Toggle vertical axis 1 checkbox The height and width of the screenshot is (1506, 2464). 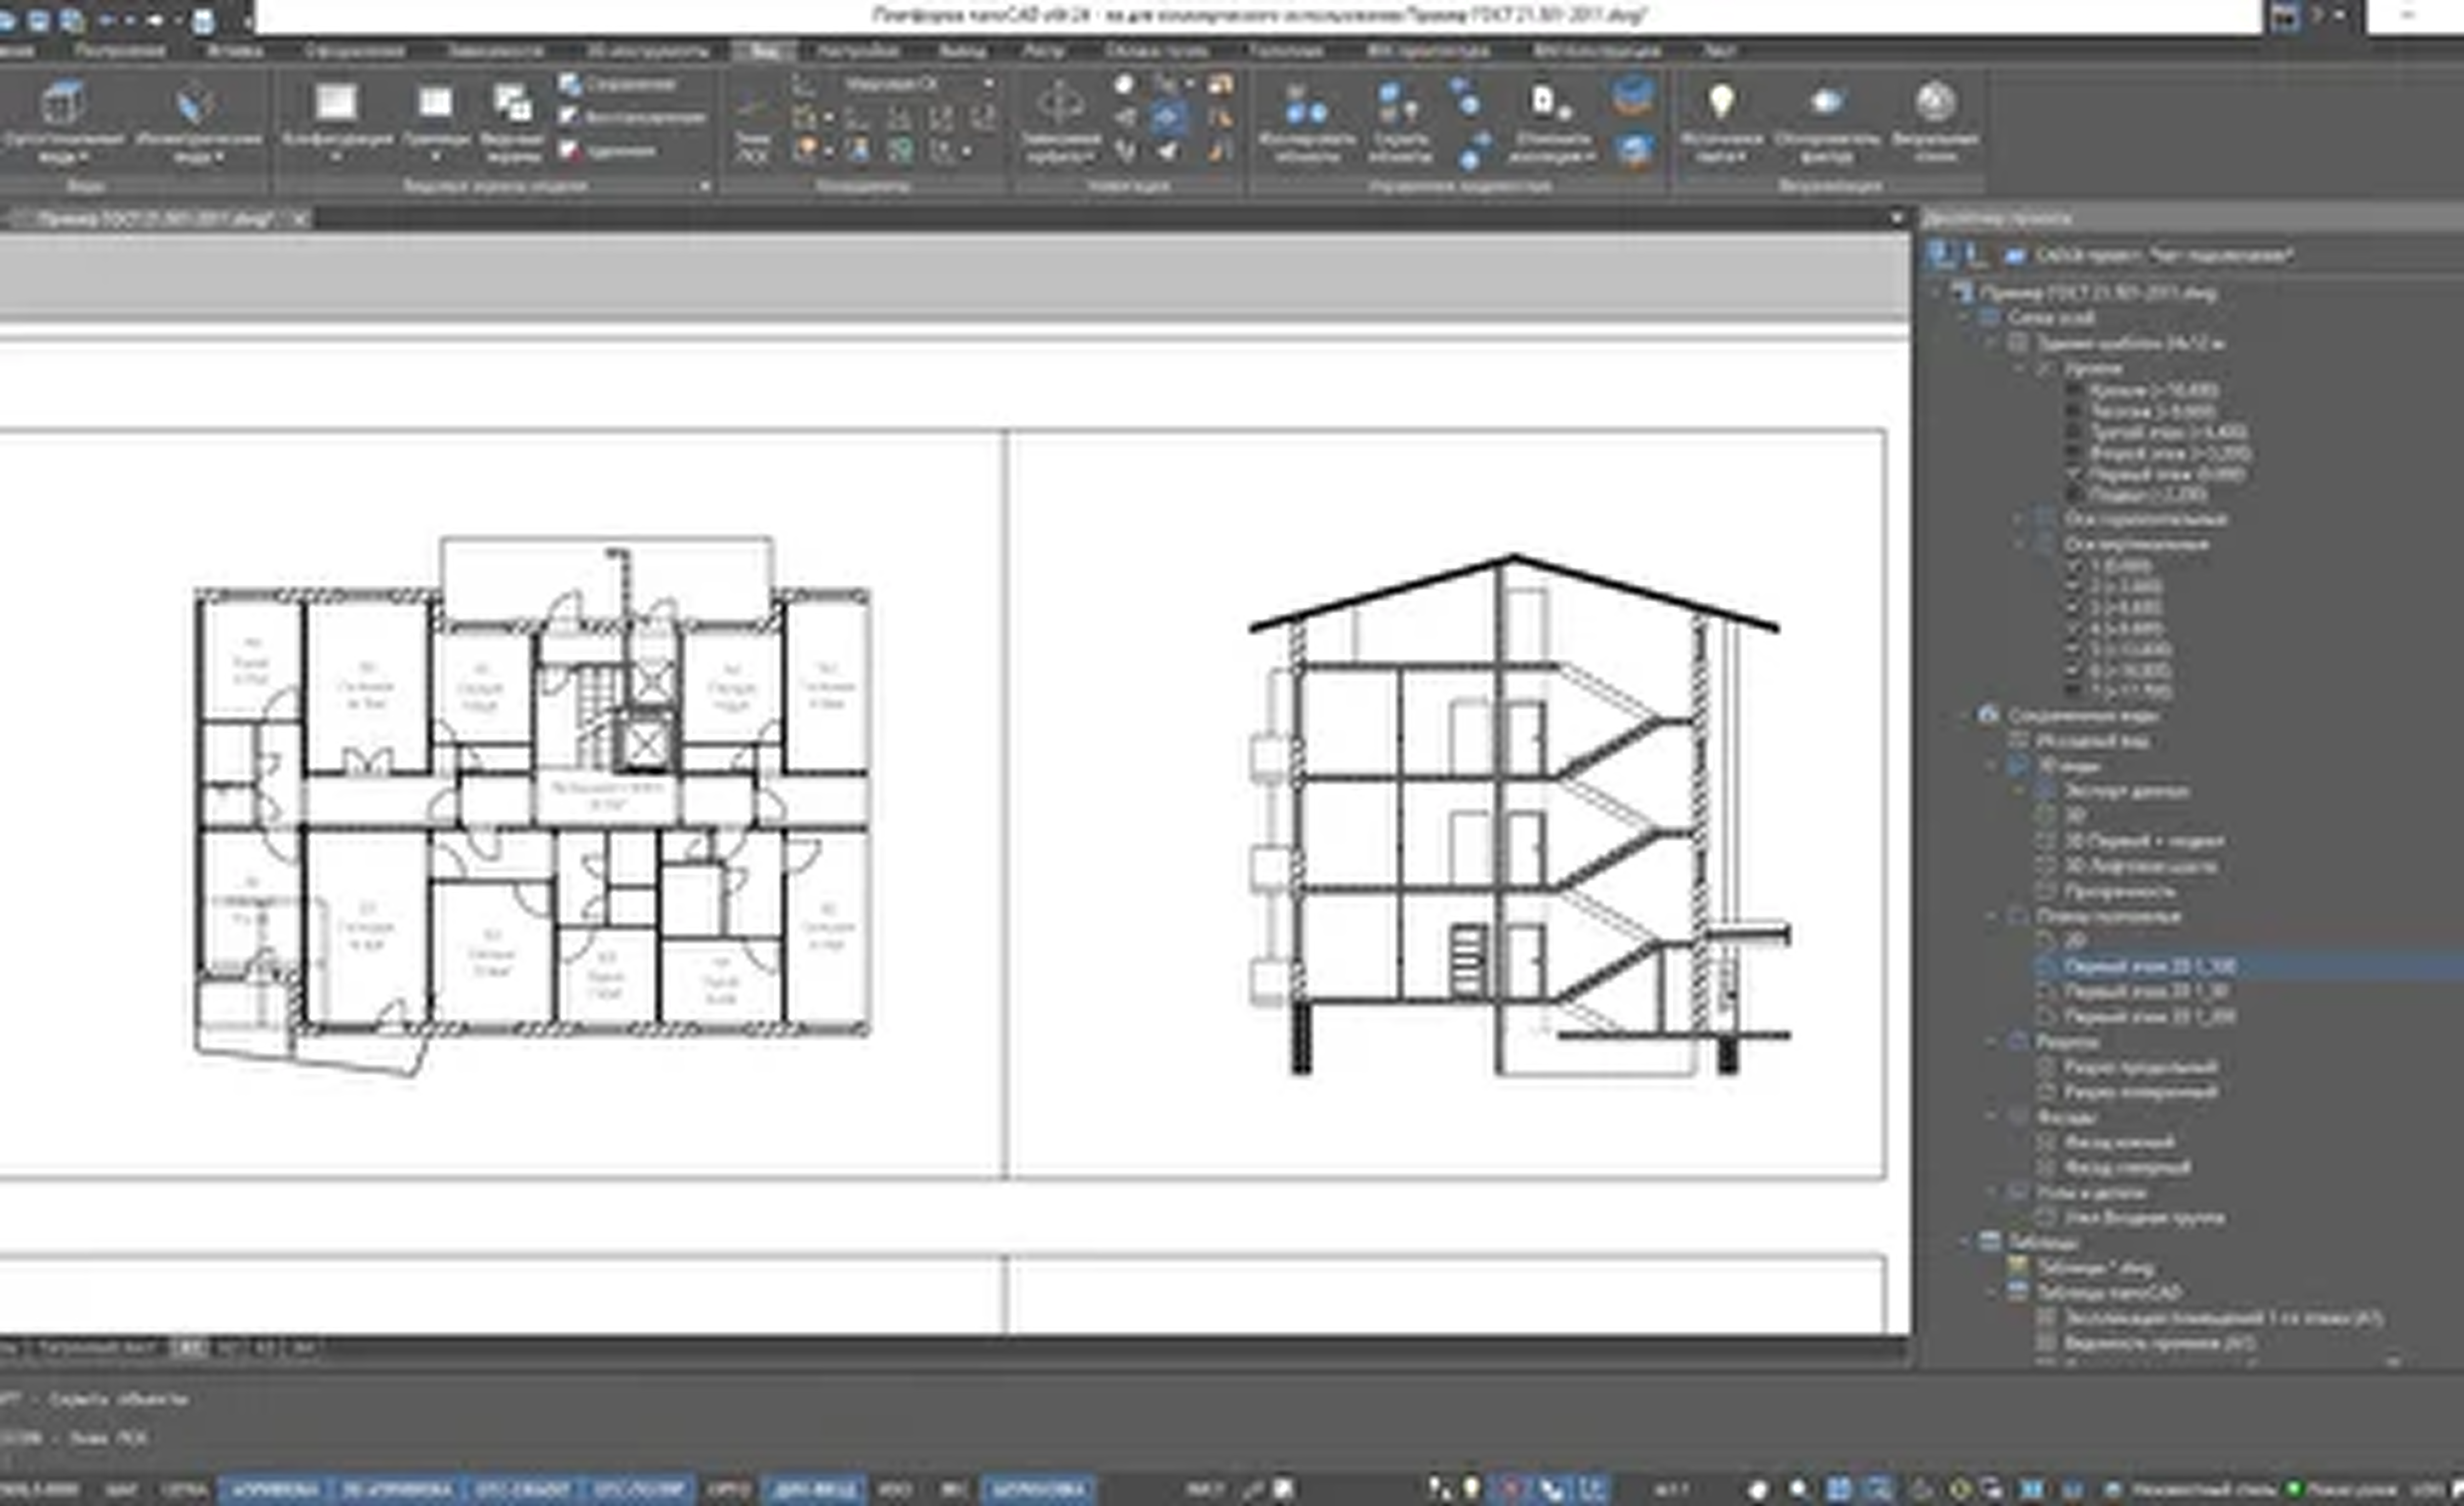click(2075, 566)
